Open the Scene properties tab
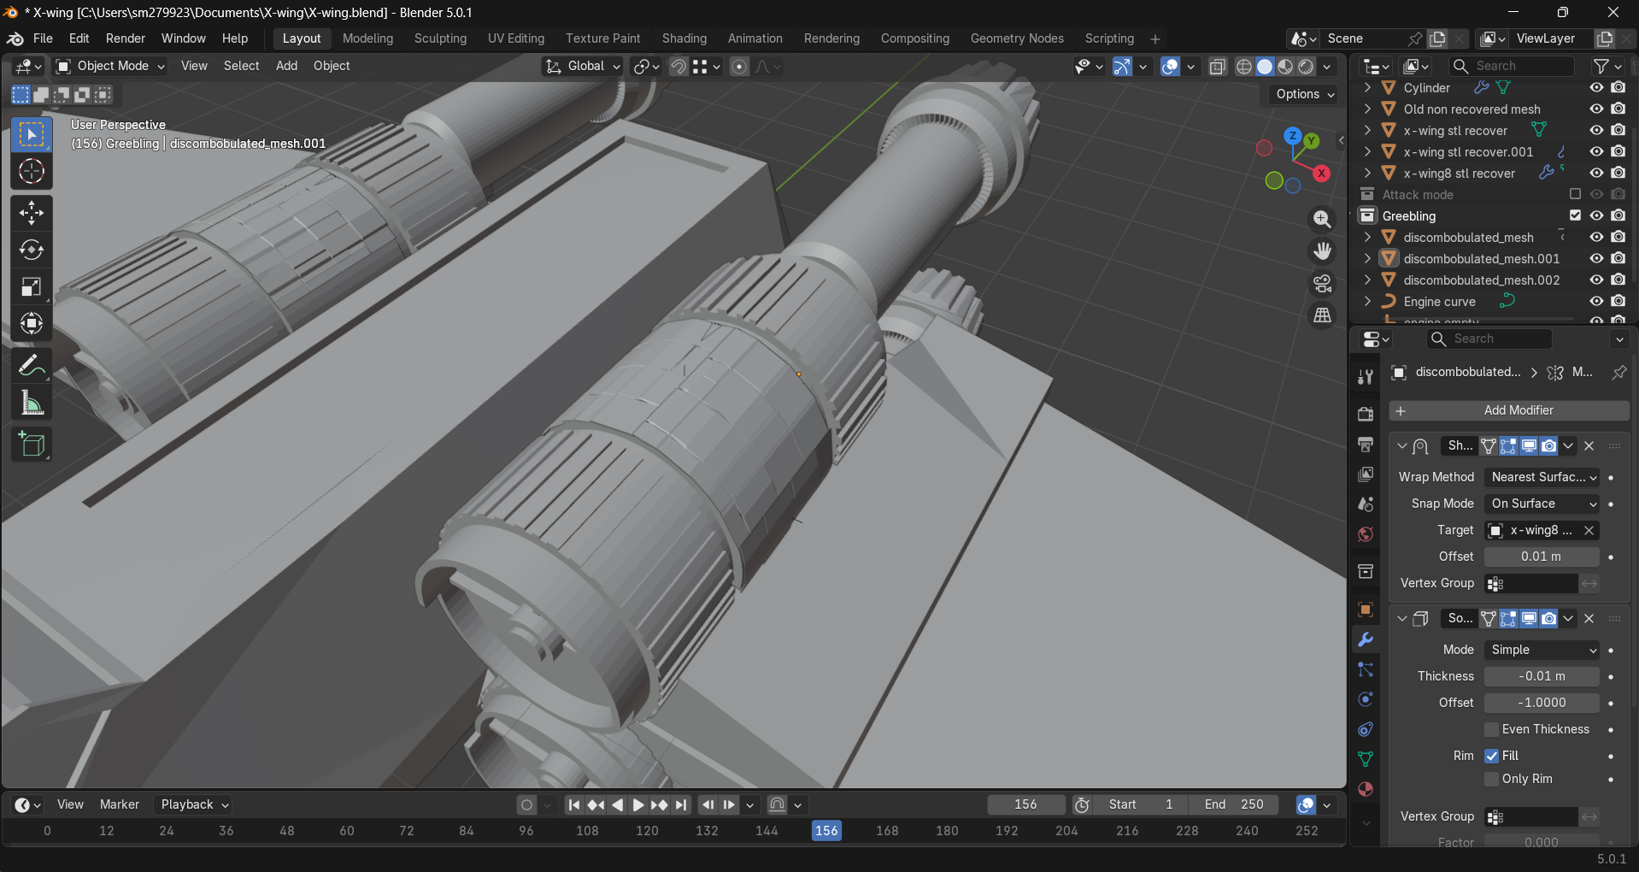 coord(1366,504)
